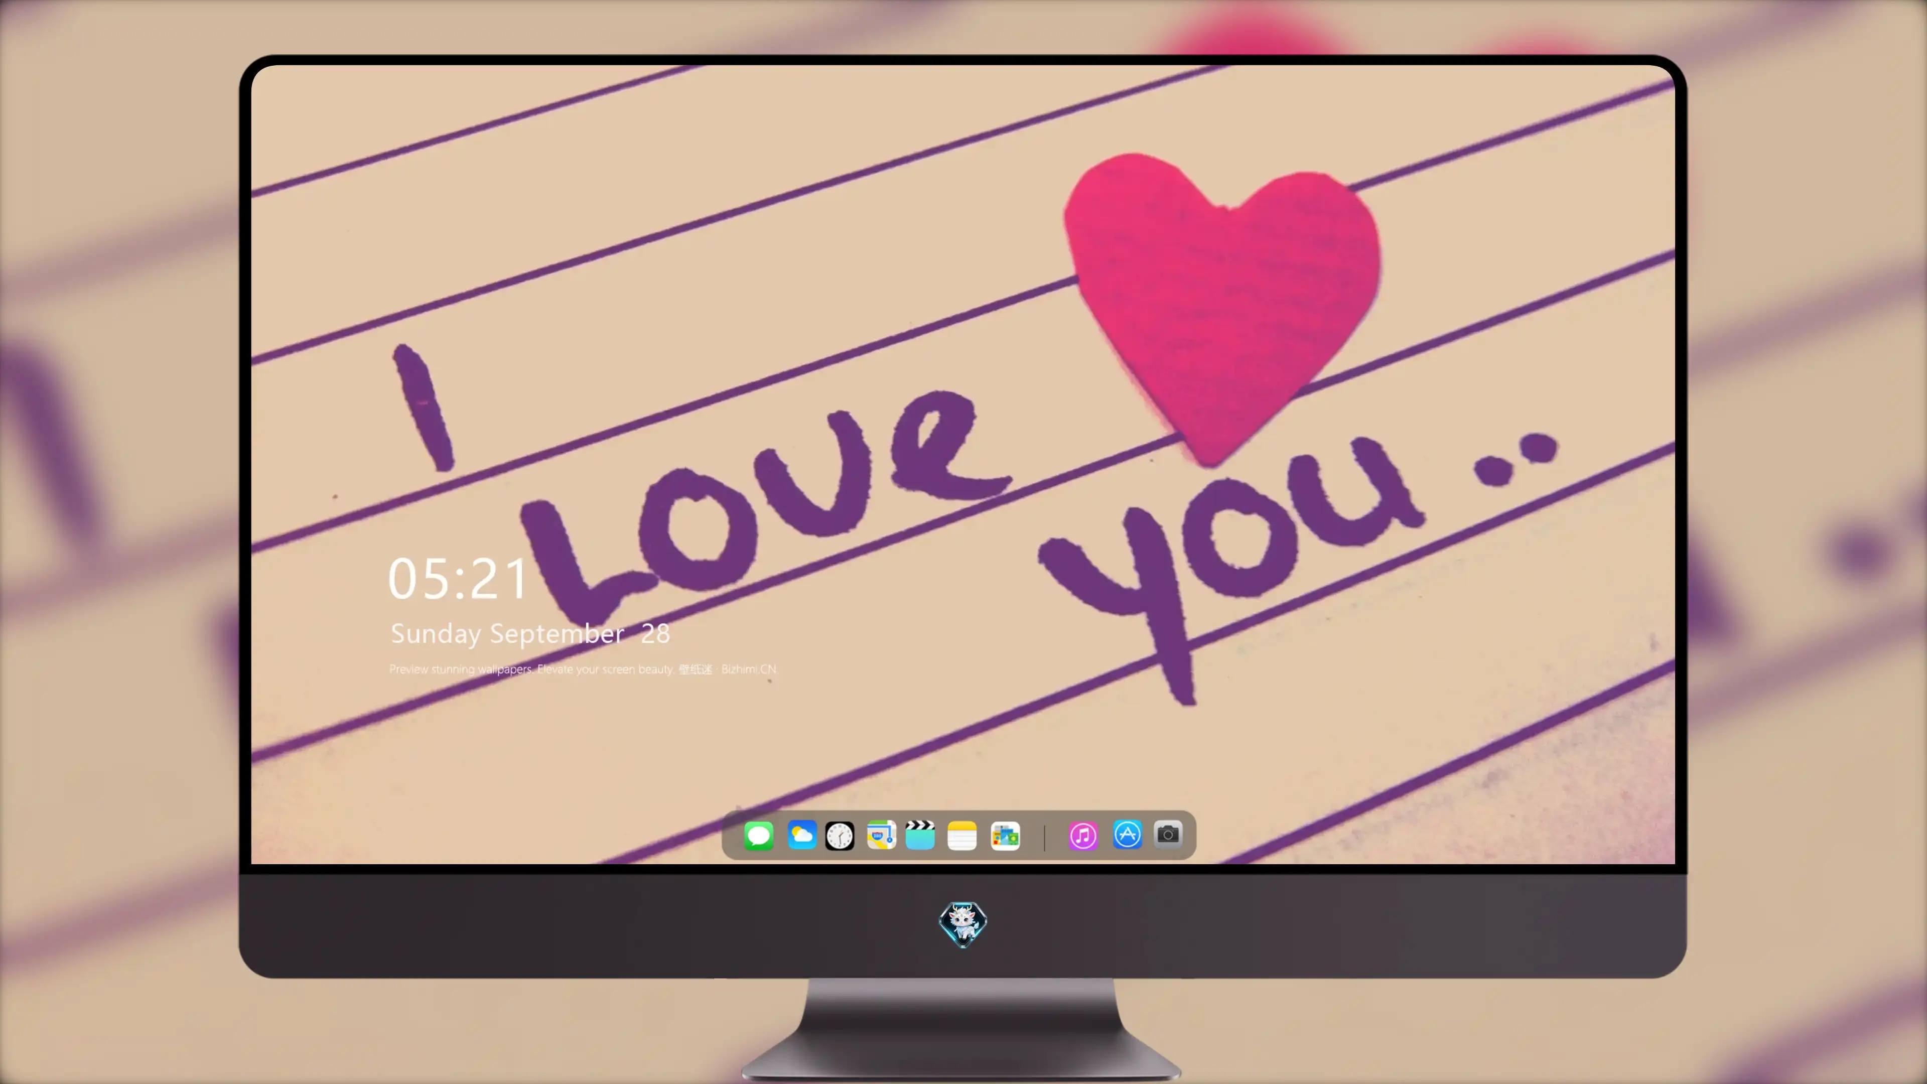Click the dragon mascot logo on monitor chin
The width and height of the screenshot is (1927, 1084).
click(x=963, y=924)
